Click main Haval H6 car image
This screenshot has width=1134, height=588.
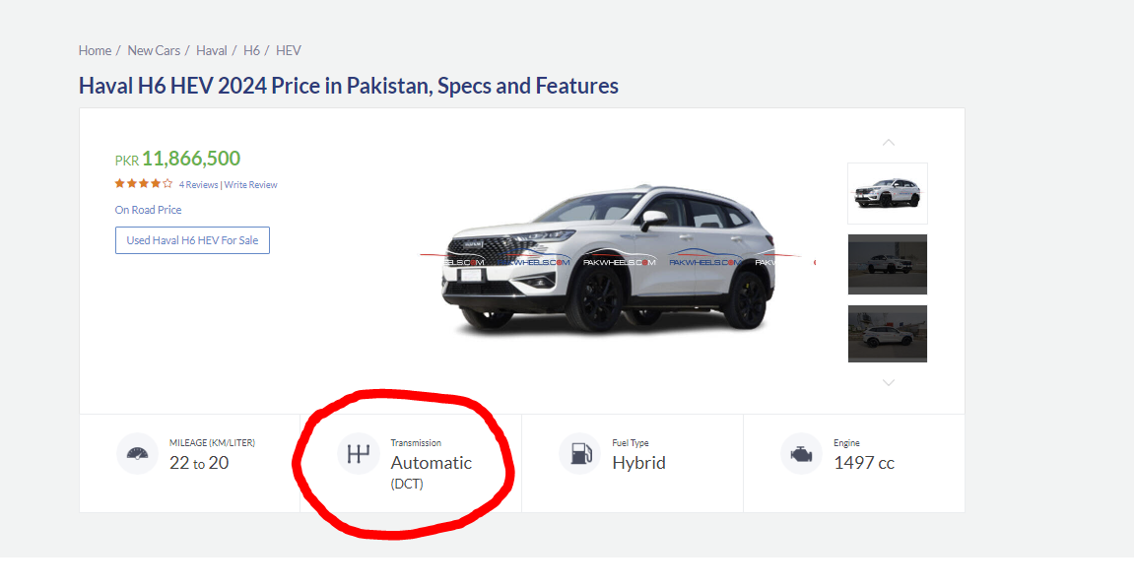[x=611, y=260]
